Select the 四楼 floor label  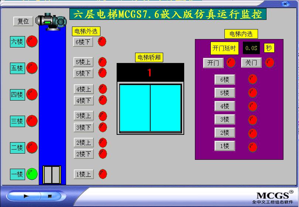click(17, 95)
